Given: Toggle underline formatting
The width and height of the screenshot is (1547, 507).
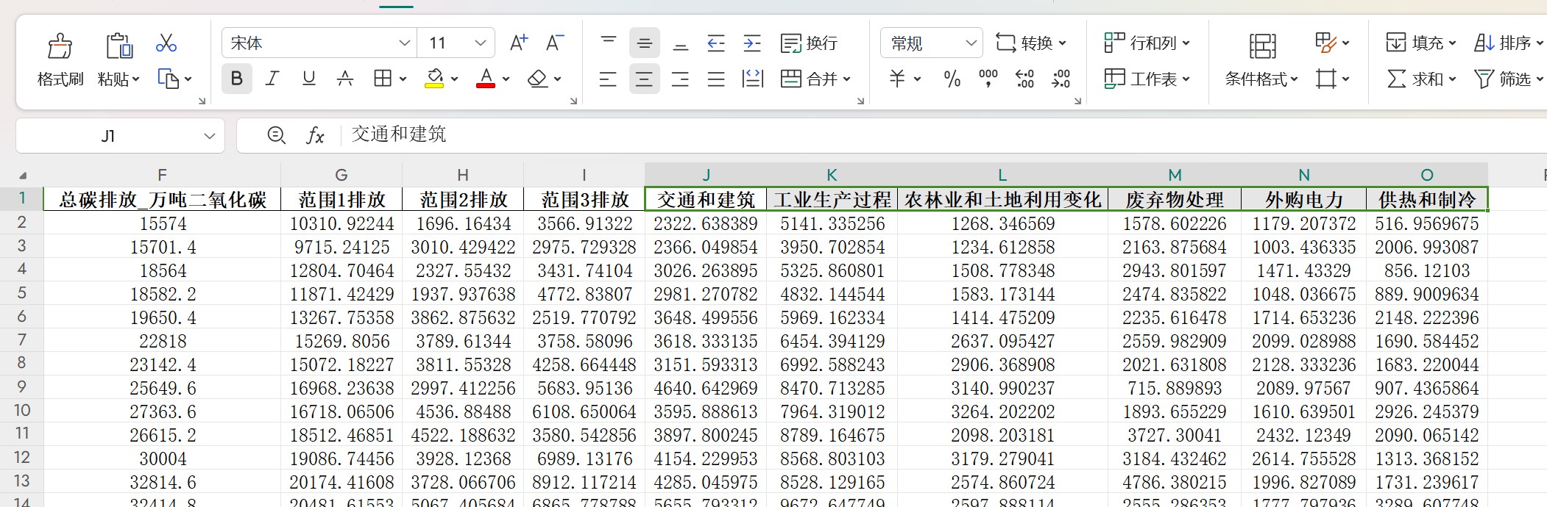Looking at the screenshot, I should [308, 79].
